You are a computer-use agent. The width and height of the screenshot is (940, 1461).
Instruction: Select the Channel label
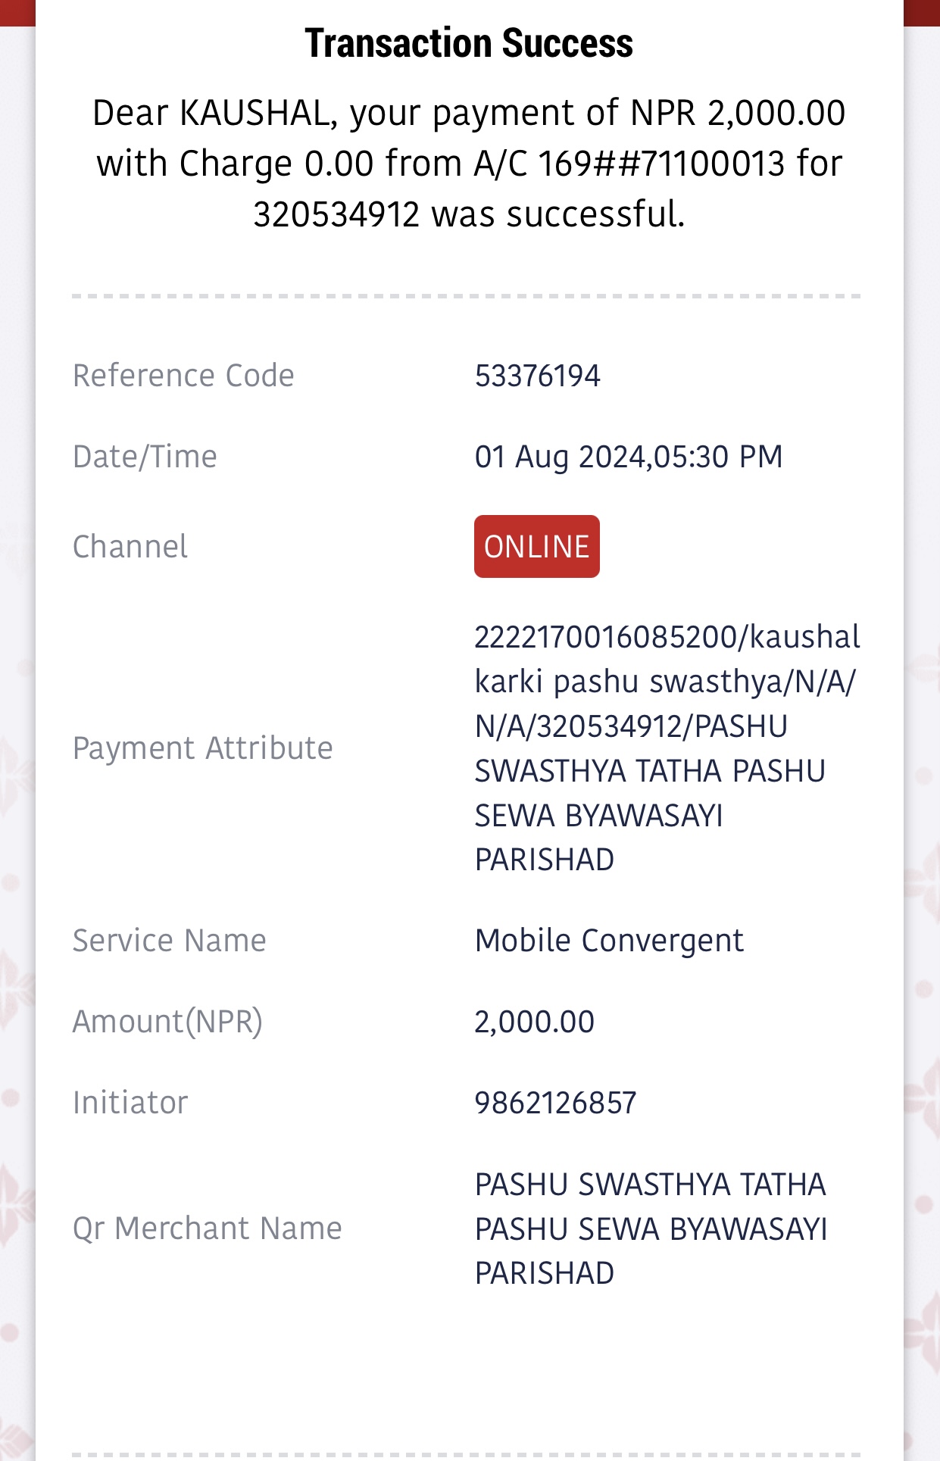[130, 547]
